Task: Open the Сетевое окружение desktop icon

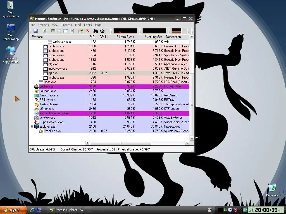Action: (11, 55)
